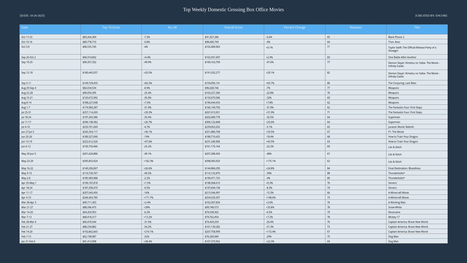Select the Jurassic World: Rebirth title
This screenshot has height=263, width=467.
[x=417, y=127]
